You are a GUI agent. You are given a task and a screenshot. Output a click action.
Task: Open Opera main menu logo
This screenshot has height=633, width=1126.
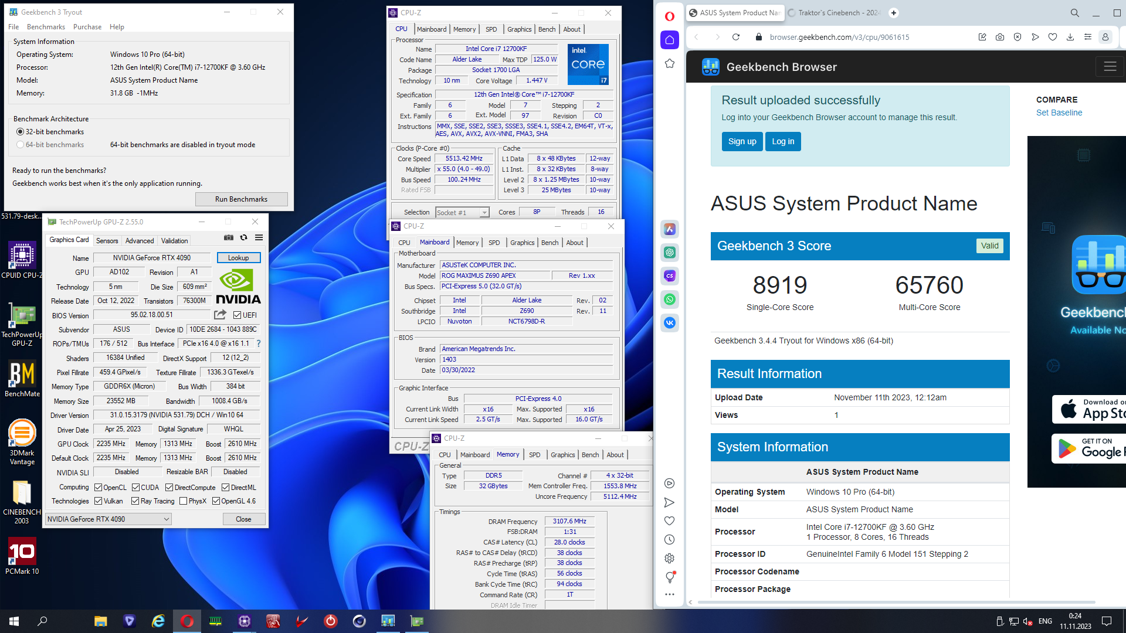(x=670, y=16)
